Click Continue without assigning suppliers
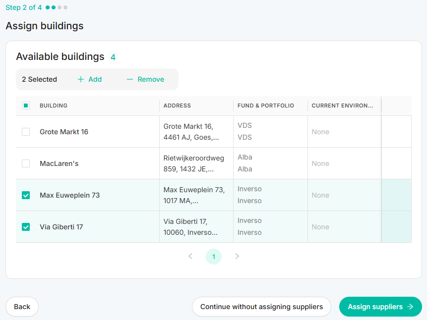Viewport: 427px width, 320px height. click(261, 307)
